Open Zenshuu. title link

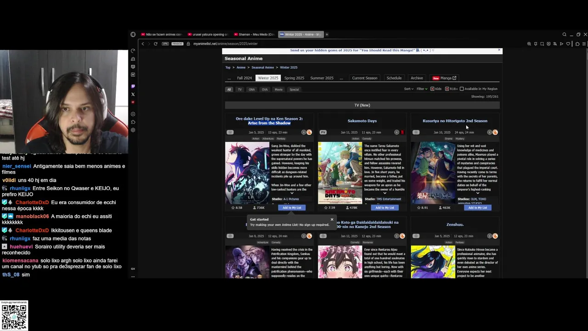coord(455,224)
